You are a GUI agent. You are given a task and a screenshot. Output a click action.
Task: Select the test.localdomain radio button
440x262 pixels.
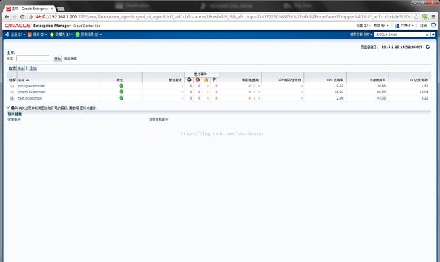[x=12, y=98]
